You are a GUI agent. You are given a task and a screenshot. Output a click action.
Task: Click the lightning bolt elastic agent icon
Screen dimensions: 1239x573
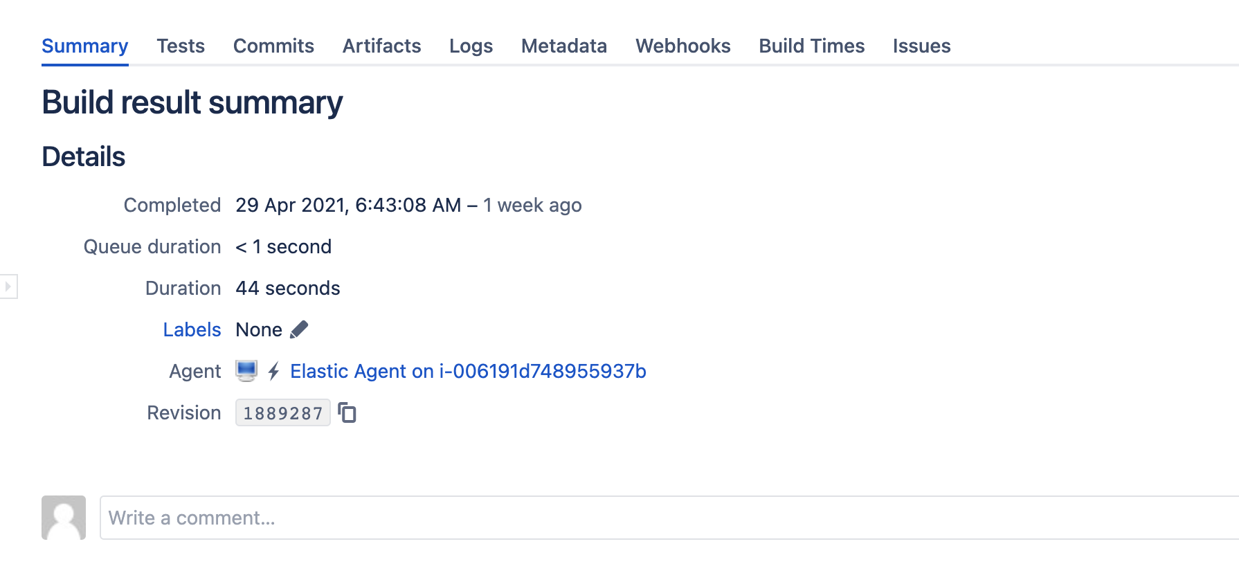(x=273, y=371)
